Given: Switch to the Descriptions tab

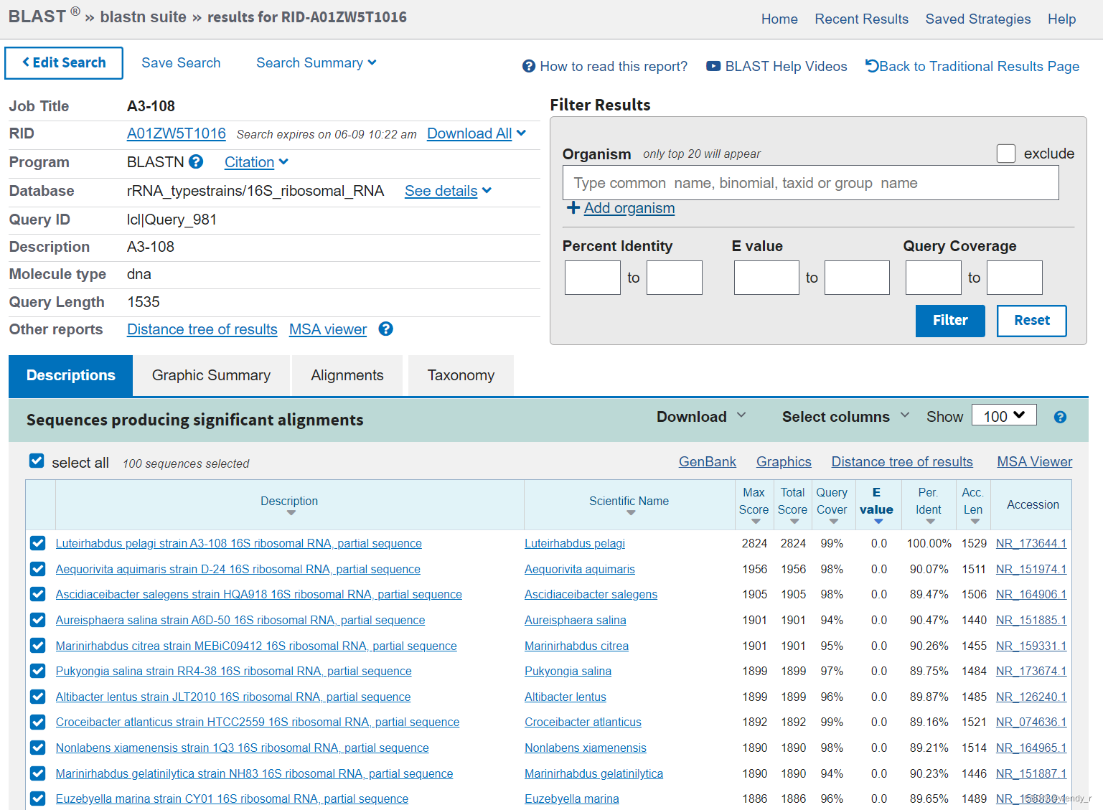Looking at the screenshot, I should pos(70,375).
